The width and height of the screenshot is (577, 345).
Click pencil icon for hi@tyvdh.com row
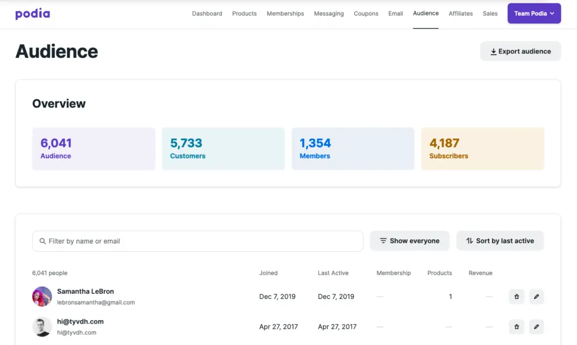coord(536,326)
